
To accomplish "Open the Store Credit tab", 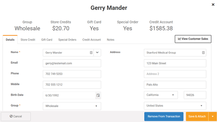I will click(28, 40).
